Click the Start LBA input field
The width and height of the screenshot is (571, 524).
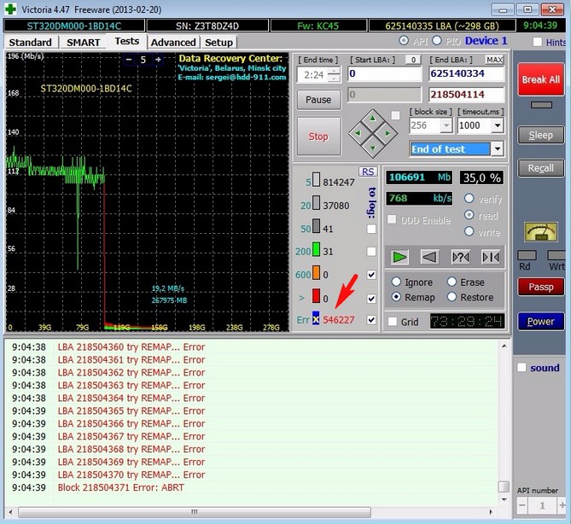click(x=384, y=74)
